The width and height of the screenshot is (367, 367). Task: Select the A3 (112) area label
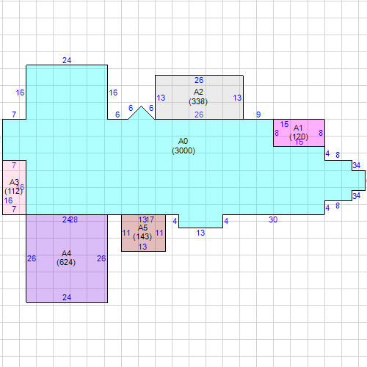tap(14, 186)
